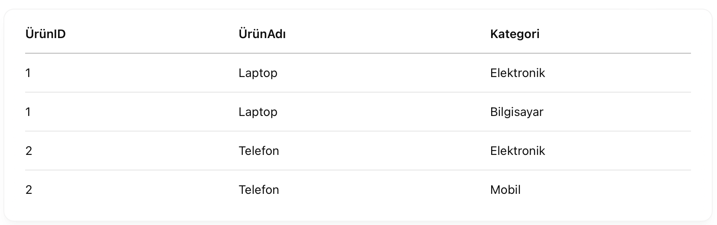Click Elektronik category in the Laptop row
717x225 pixels.
(517, 73)
